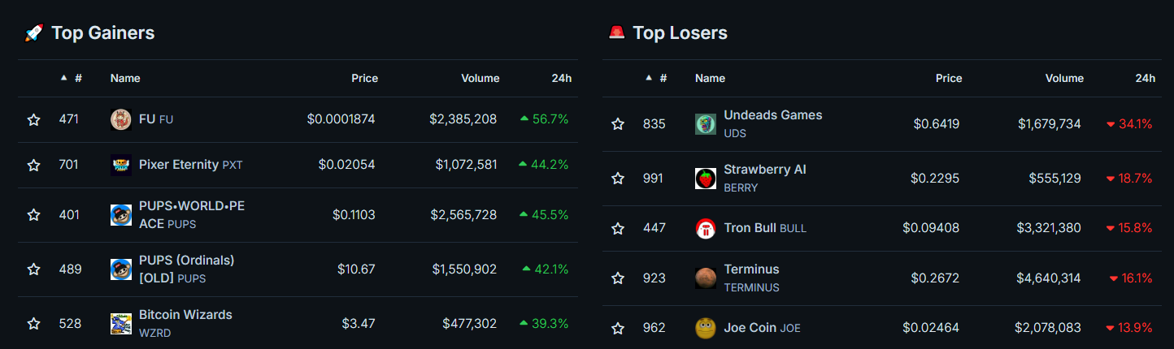Star the Joe Coin row
Image resolution: width=1174 pixels, height=349 pixels.
point(618,328)
